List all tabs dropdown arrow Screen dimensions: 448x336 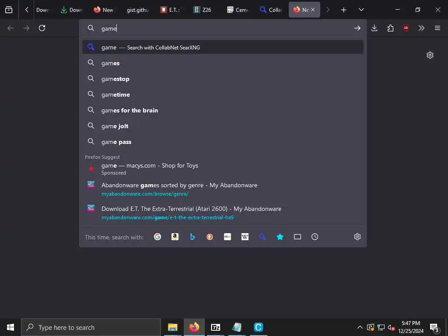pyautogui.click(x=361, y=10)
